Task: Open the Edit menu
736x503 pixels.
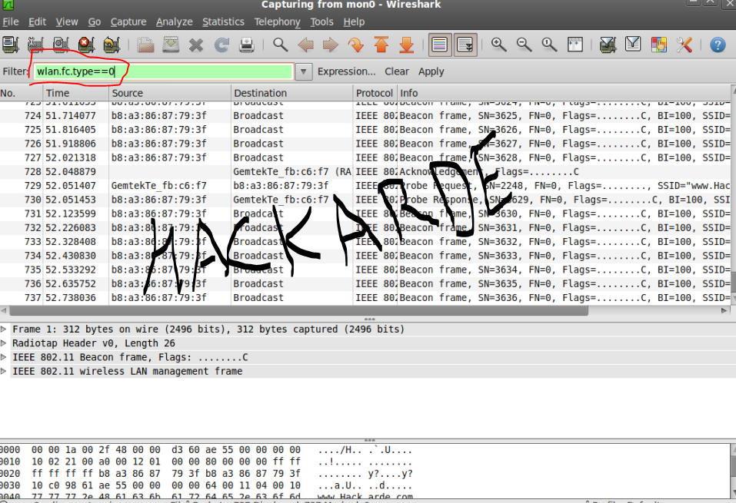Action: click(x=37, y=22)
